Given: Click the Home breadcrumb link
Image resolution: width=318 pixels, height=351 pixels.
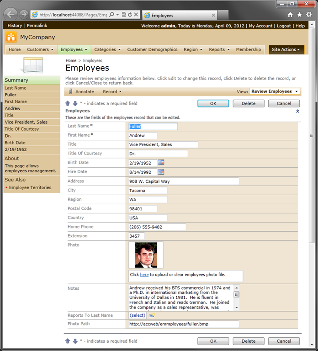Looking at the screenshot, I should pos(71,60).
